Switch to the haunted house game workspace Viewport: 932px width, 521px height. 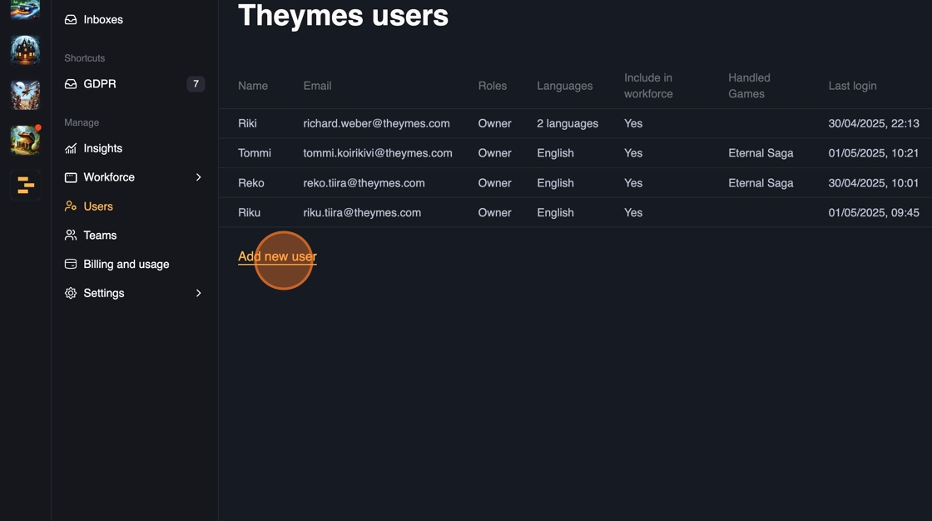[x=25, y=50]
